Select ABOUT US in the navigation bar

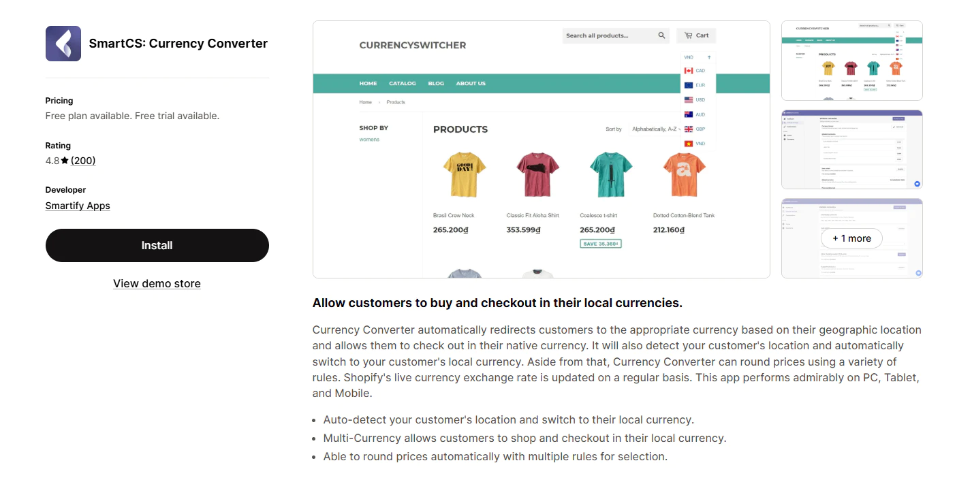point(471,83)
